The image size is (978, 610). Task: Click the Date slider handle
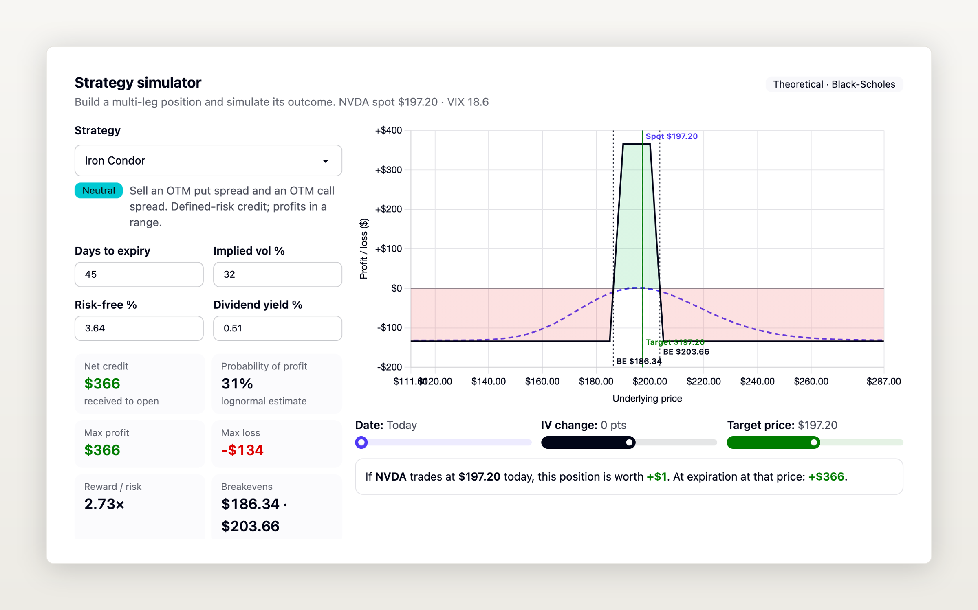(361, 442)
